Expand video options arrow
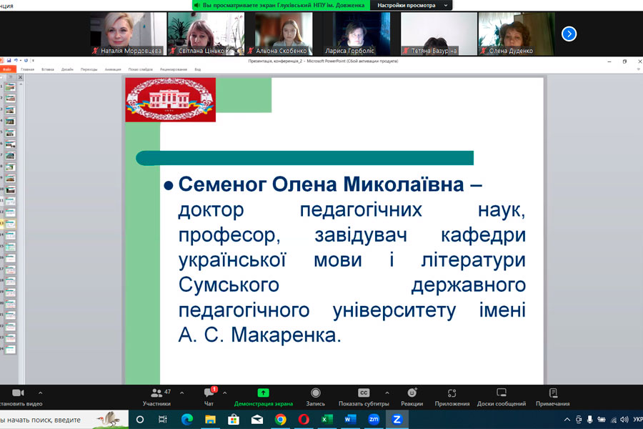 (40, 393)
